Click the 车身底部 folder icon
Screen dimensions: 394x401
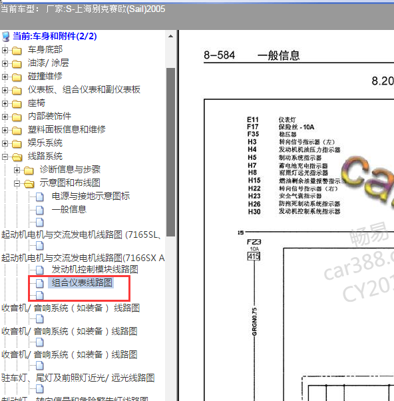17,51
